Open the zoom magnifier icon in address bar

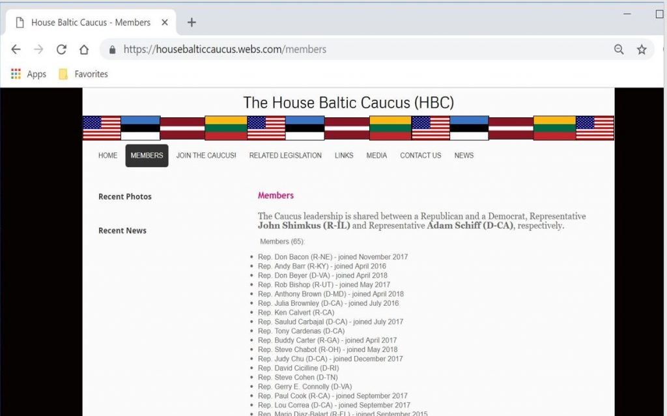click(x=619, y=50)
